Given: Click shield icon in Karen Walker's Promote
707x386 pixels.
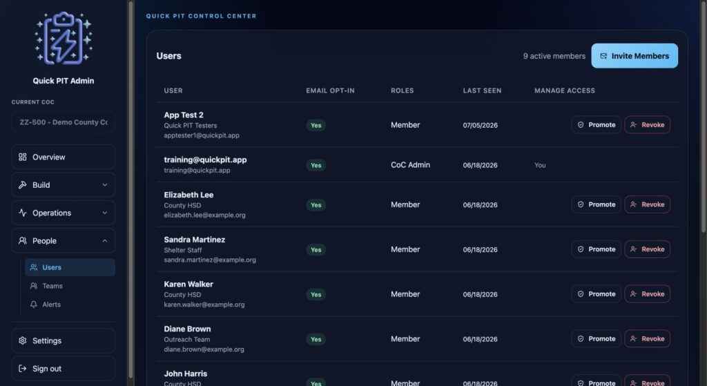Looking at the screenshot, I should click(581, 294).
